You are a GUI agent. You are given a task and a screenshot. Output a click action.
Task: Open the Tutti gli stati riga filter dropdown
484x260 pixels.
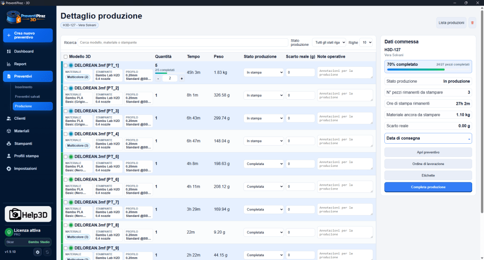click(329, 42)
